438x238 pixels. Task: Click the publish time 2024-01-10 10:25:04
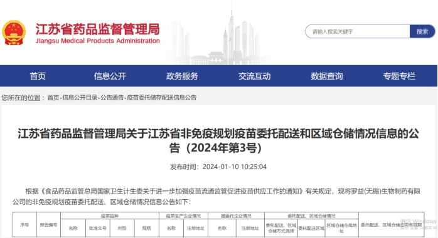(x=235, y=167)
